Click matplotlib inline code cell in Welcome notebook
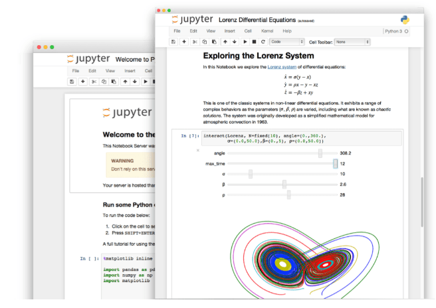Screen dimensions: 436x308 click(128, 276)
